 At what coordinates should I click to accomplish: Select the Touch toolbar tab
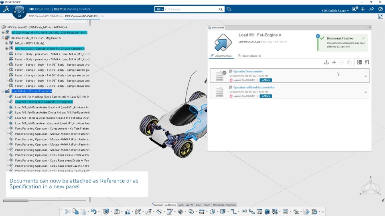pos(207,205)
